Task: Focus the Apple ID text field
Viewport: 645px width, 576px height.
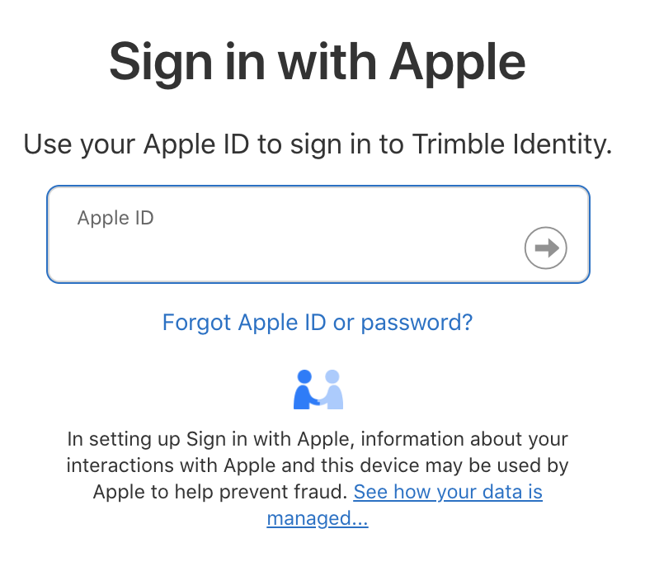Action: coord(318,234)
